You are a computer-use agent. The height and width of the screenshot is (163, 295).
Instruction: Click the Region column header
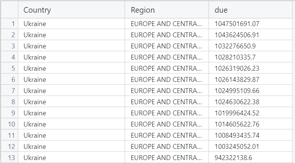pos(167,10)
